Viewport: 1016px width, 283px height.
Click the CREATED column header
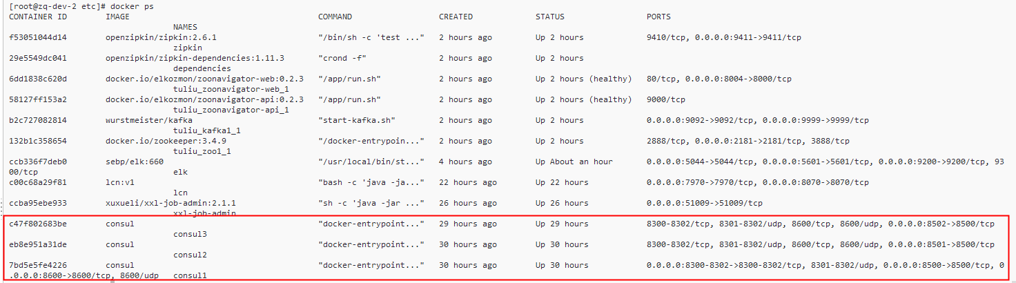456,17
